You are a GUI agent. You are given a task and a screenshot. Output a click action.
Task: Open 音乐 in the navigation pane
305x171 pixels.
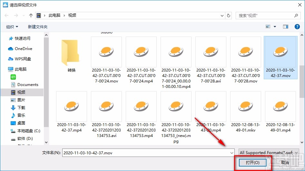point(18,115)
